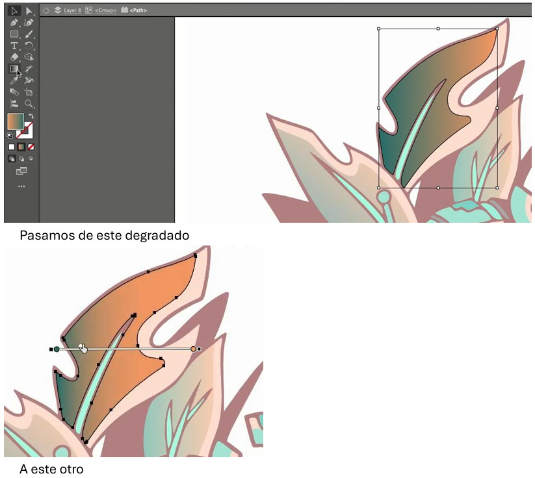Click the orange gradient stop on annotator
This screenshot has width=535, height=478.
click(x=194, y=349)
